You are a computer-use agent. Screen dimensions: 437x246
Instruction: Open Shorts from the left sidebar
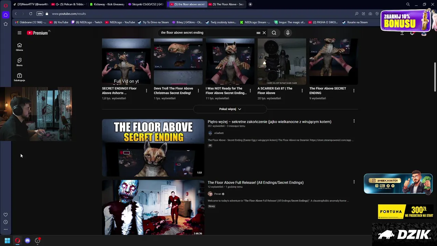pyautogui.click(x=19, y=62)
